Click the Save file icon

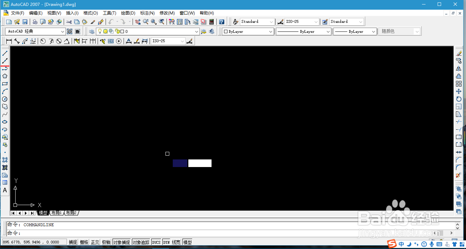(x=25, y=22)
